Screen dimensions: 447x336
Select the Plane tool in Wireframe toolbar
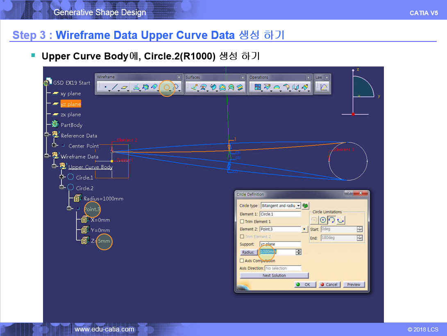point(125,87)
